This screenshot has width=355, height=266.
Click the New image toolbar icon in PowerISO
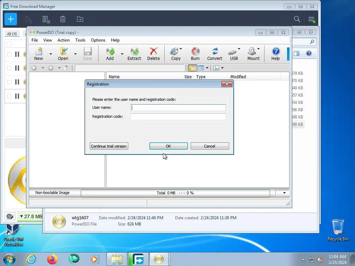[x=38, y=54]
